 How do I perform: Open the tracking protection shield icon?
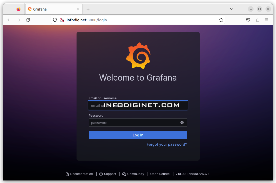click(55, 20)
